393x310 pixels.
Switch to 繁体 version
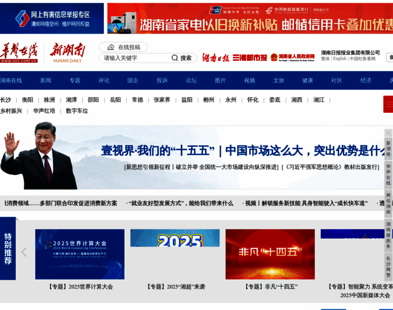click(x=325, y=58)
